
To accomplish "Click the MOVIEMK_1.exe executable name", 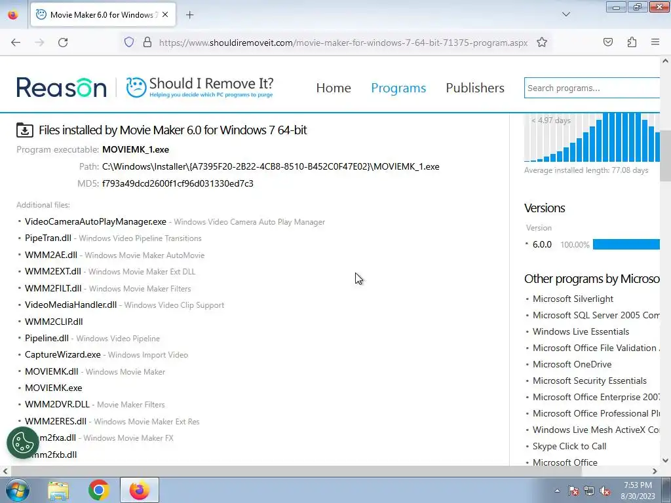I will click(136, 150).
